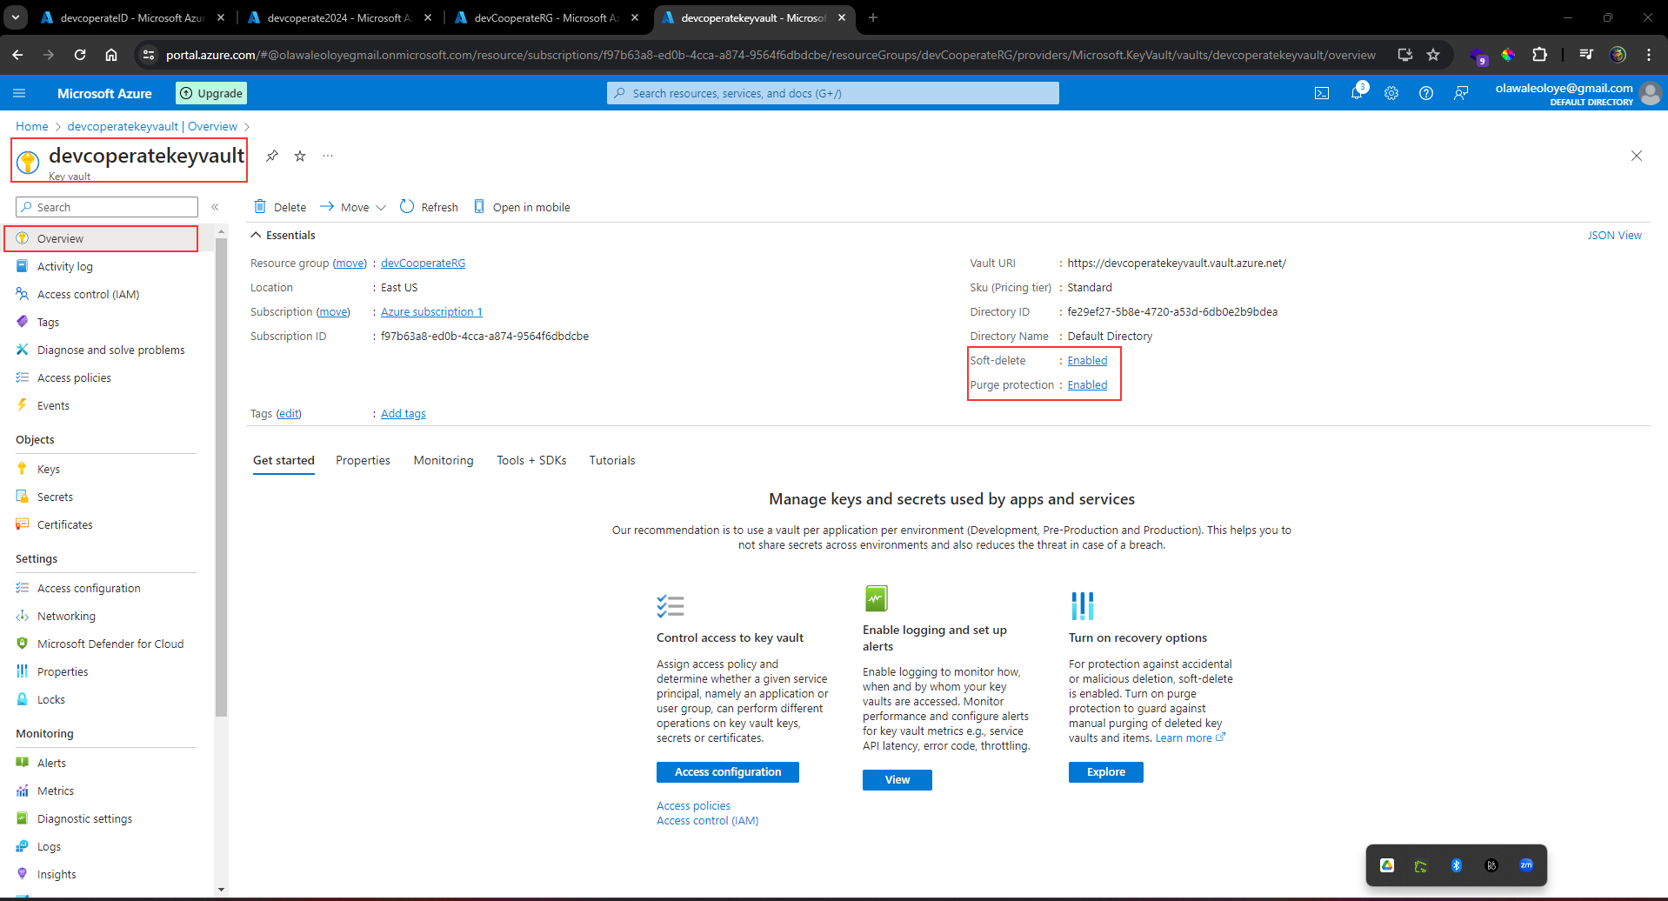Open Secrets in the sidebar
Viewport: 1668px width, 901px height.
click(x=53, y=497)
